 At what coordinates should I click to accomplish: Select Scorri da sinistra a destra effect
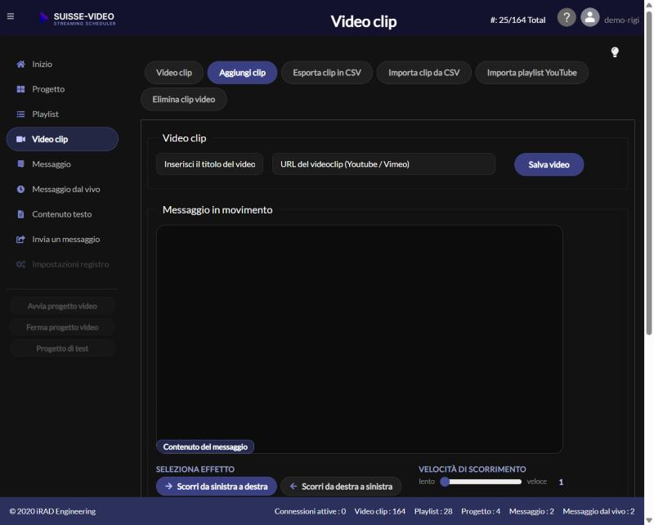pos(216,487)
